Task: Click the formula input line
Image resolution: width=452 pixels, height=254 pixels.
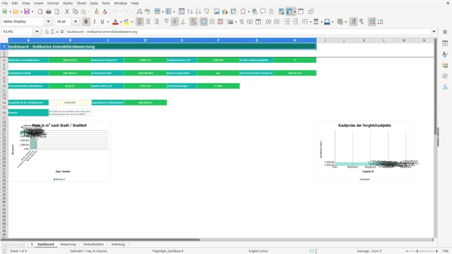Action: coord(248,32)
